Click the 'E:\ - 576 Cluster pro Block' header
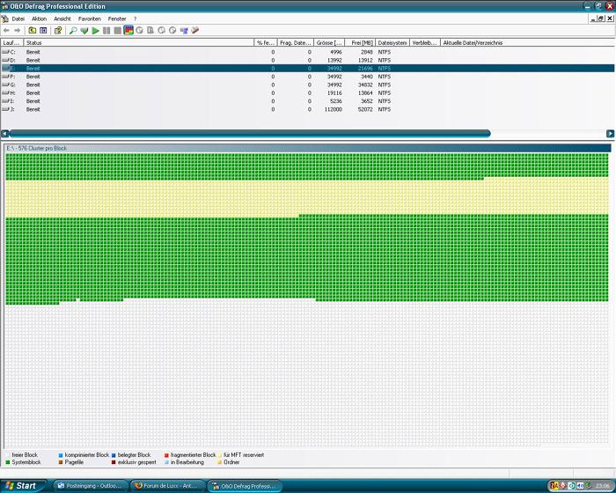Screen dimensions: 616x493 308,148
